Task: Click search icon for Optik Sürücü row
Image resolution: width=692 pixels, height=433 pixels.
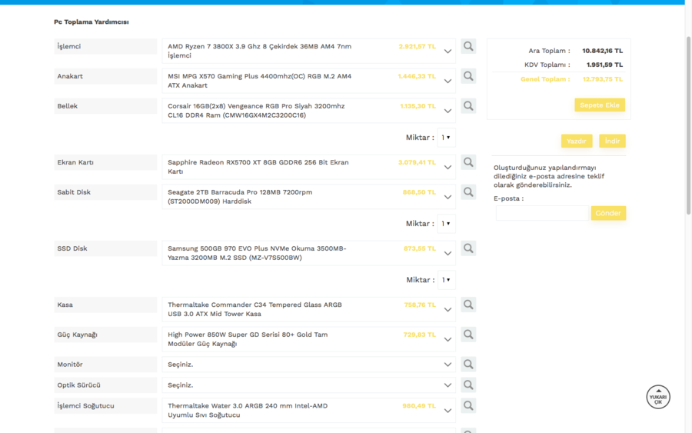Action: (468, 385)
